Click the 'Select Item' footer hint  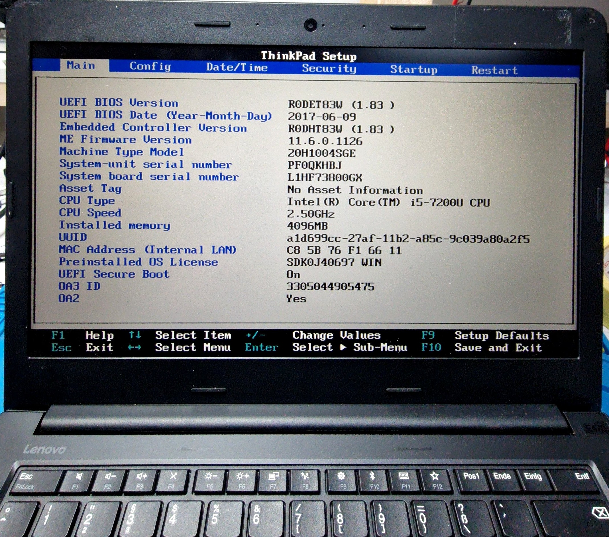tap(193, 335)
